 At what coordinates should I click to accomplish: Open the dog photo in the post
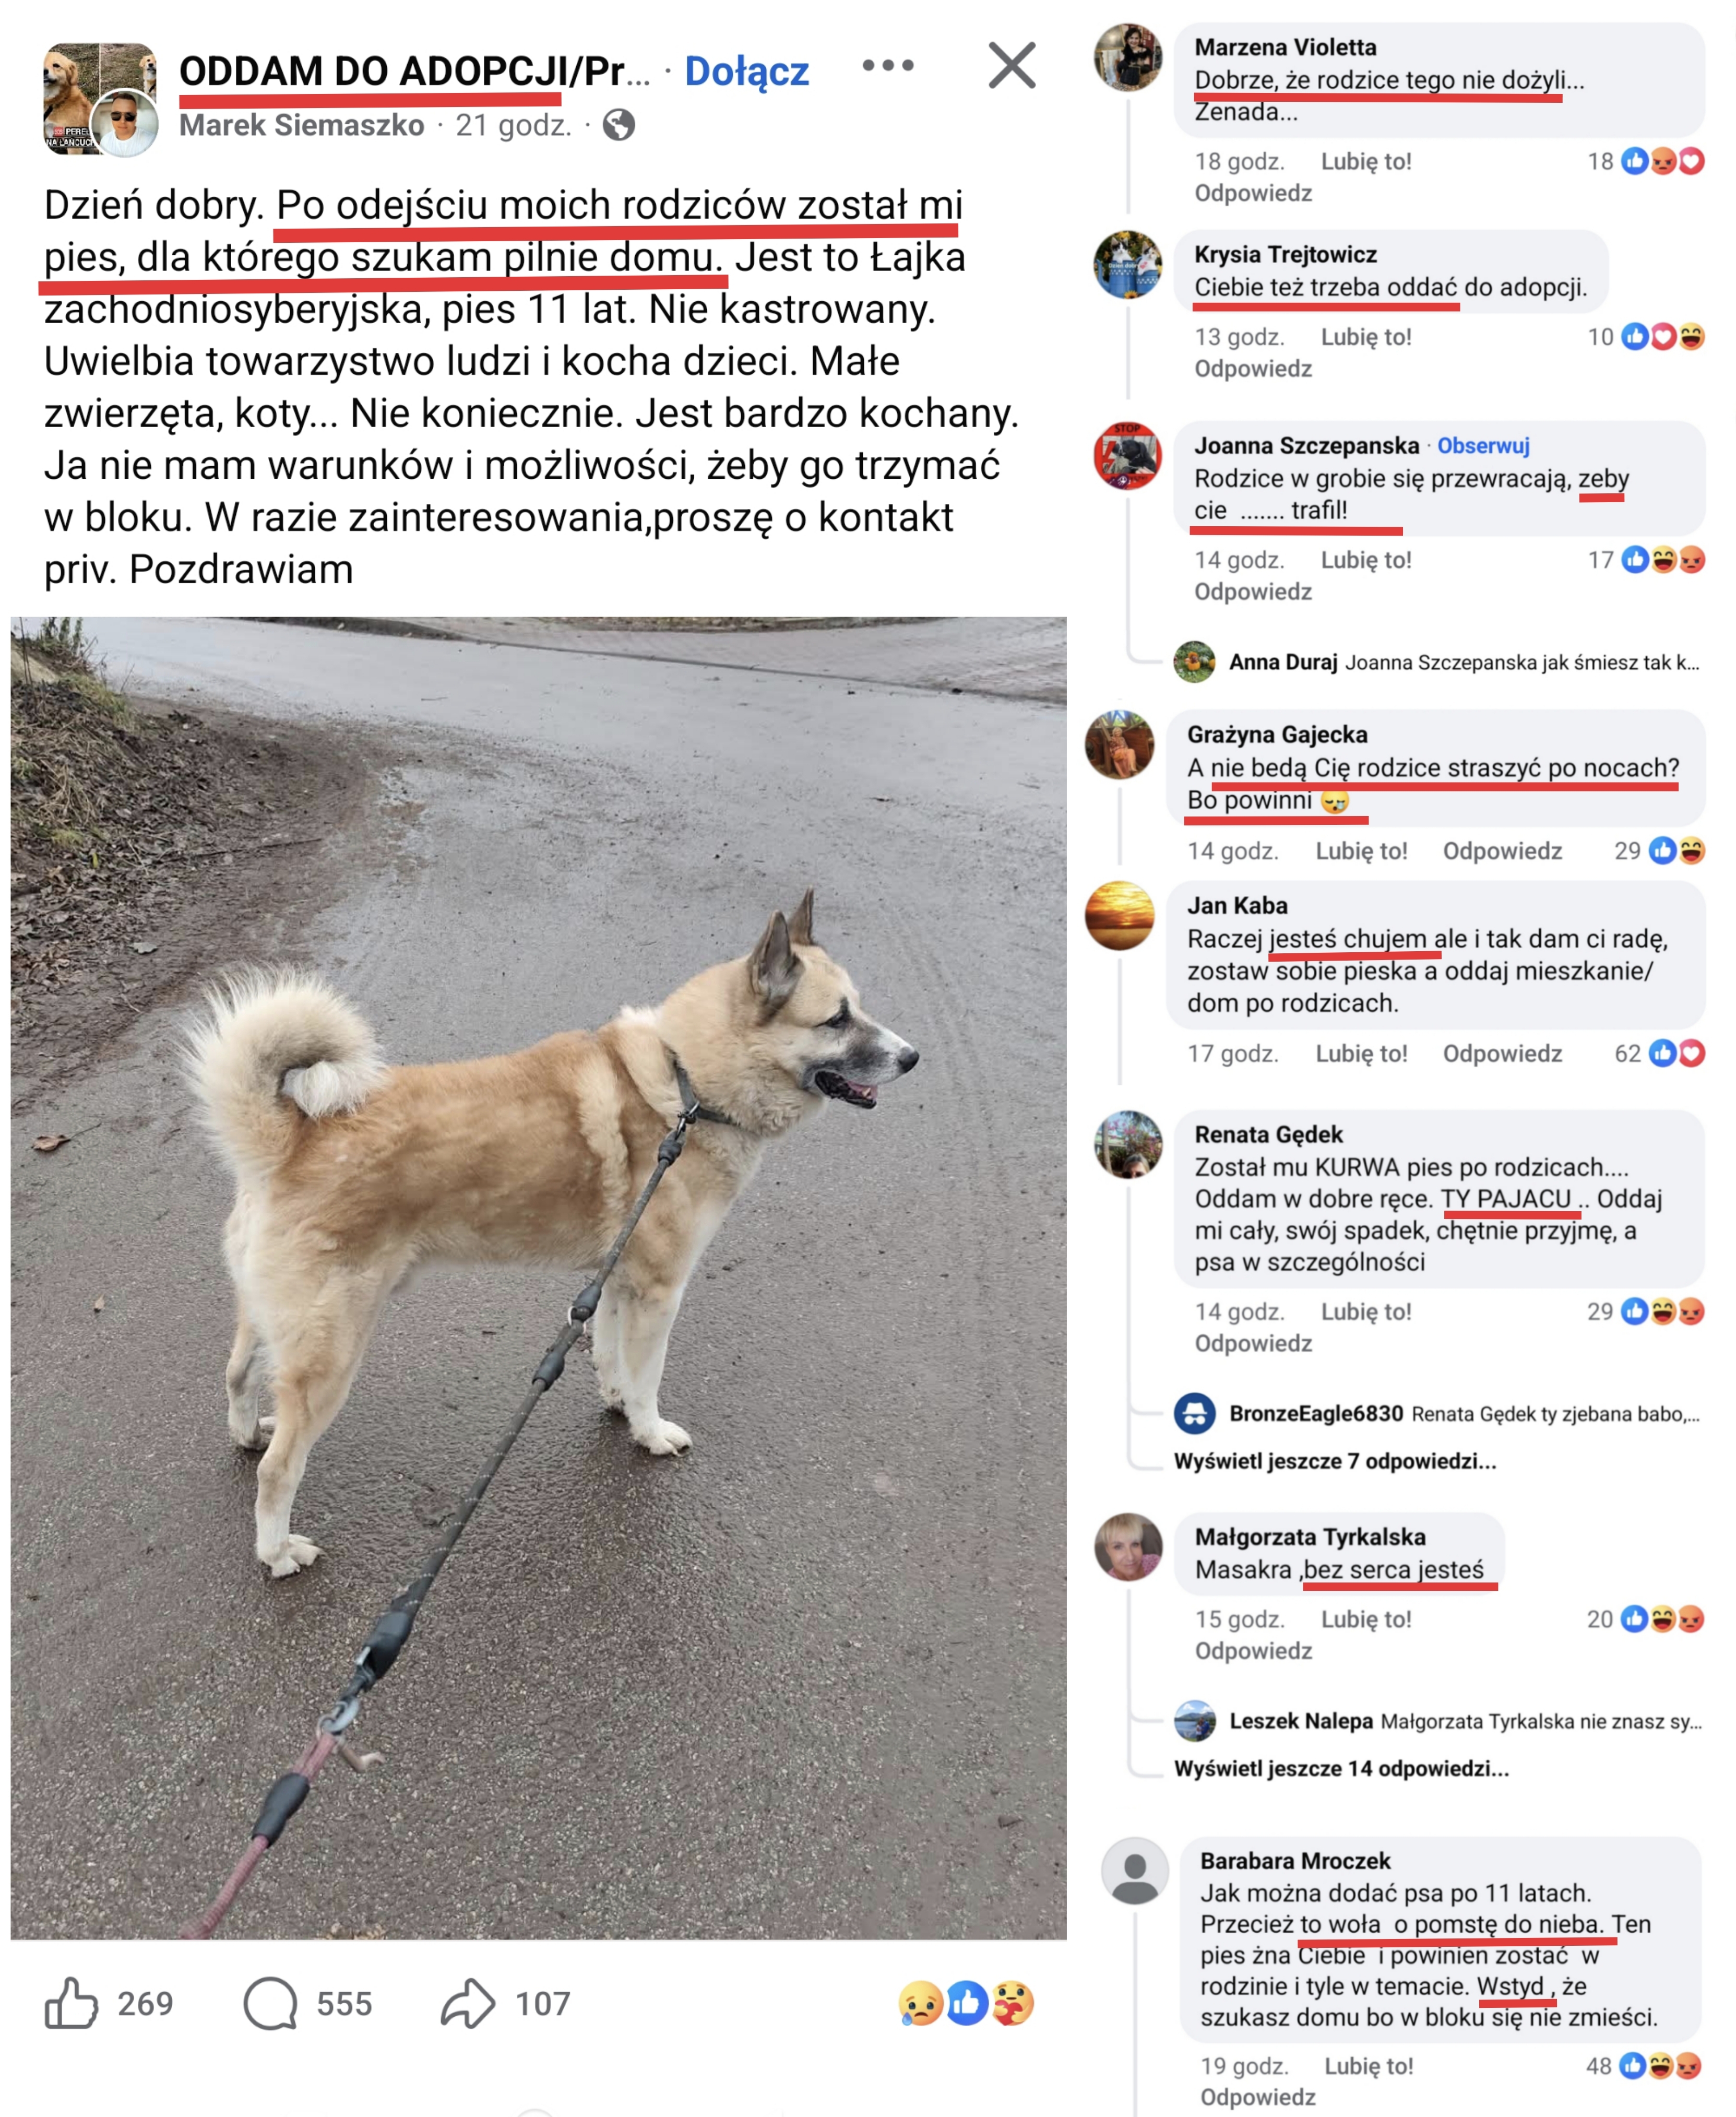coord(538,1278)
